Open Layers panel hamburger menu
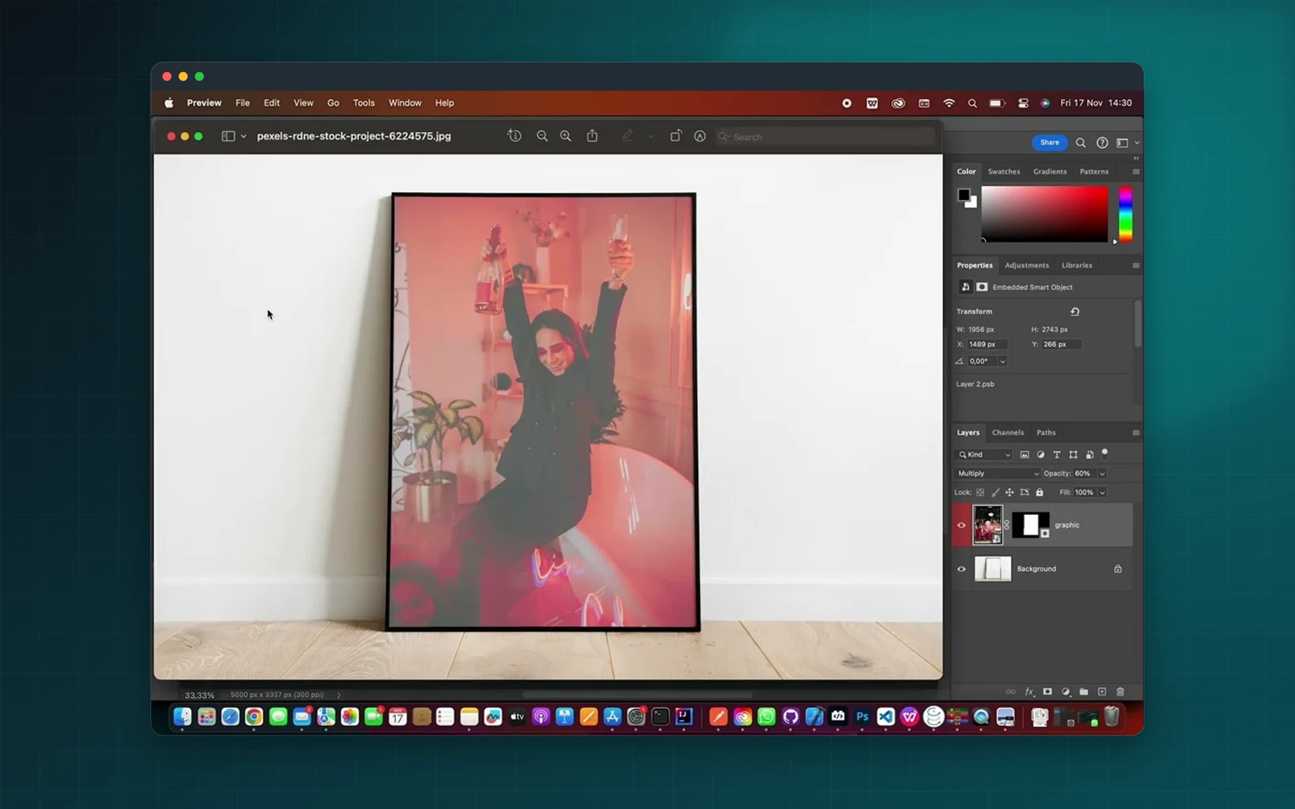Viewport: 1295px width, 809px height. click(1136, 433)
